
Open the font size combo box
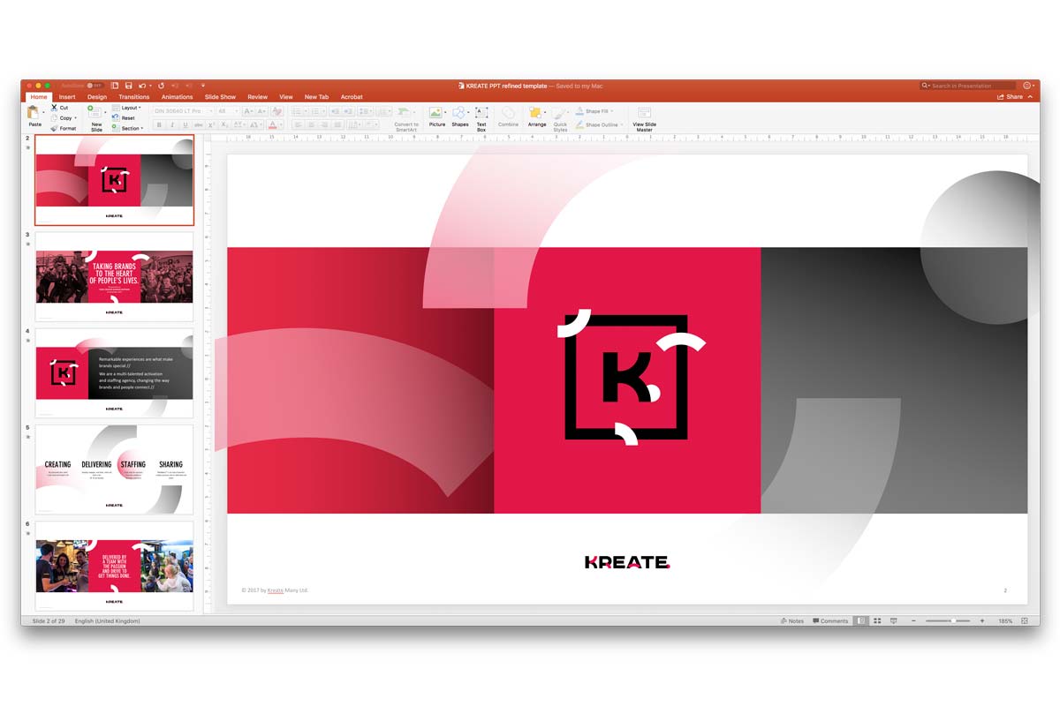point(227,111)
